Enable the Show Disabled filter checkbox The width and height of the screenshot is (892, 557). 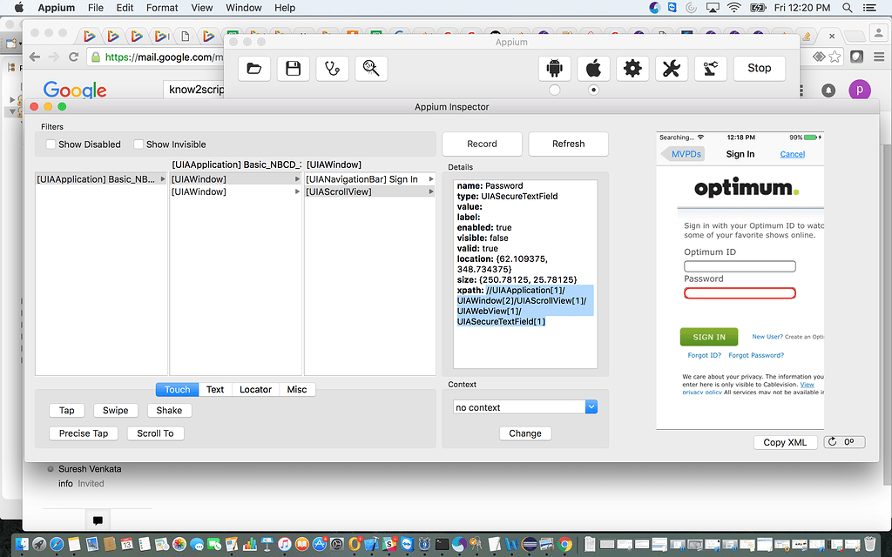click(50, 144)
